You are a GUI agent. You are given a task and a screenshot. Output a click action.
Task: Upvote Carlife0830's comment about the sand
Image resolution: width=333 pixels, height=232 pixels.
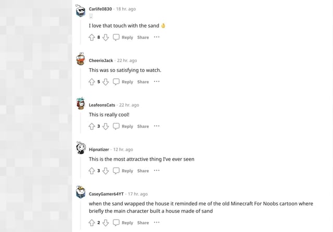pyautogui.click(x=92, y=38)
